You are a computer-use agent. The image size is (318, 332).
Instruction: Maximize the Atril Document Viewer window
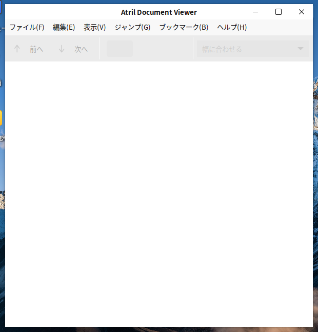click(x=279, y=12)
